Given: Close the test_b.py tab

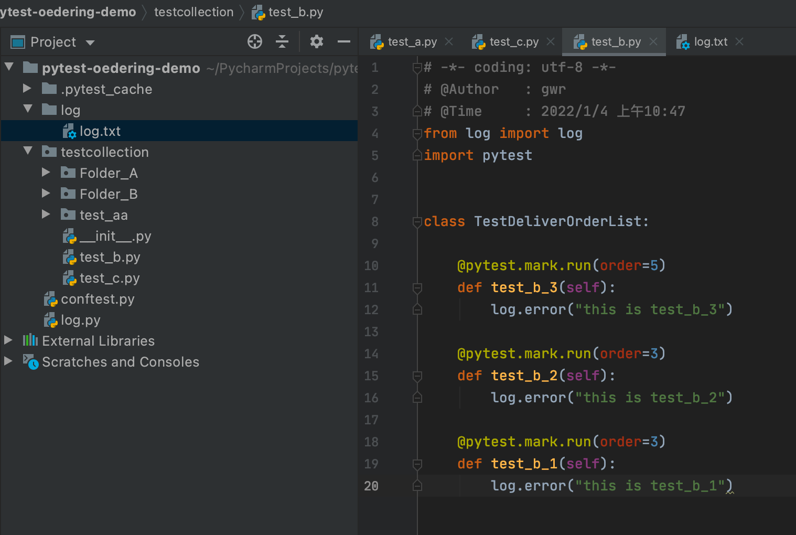Looking at the screenshot, I should (653, 41).
